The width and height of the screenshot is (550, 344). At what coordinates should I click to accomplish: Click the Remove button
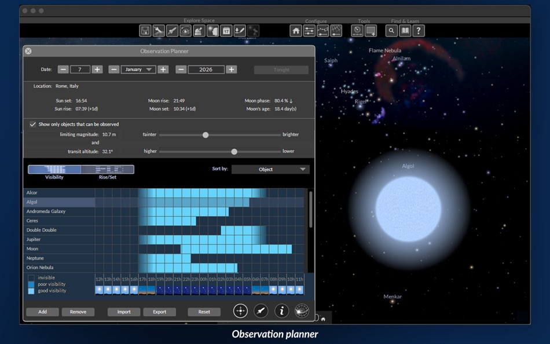tap(78, 312)
